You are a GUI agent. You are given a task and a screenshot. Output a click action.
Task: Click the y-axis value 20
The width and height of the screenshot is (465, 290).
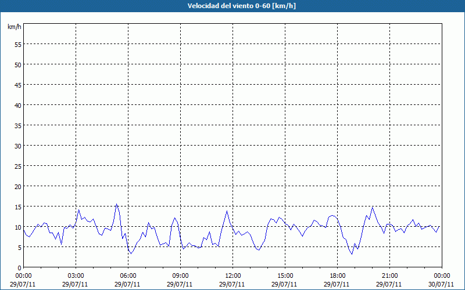18,186
